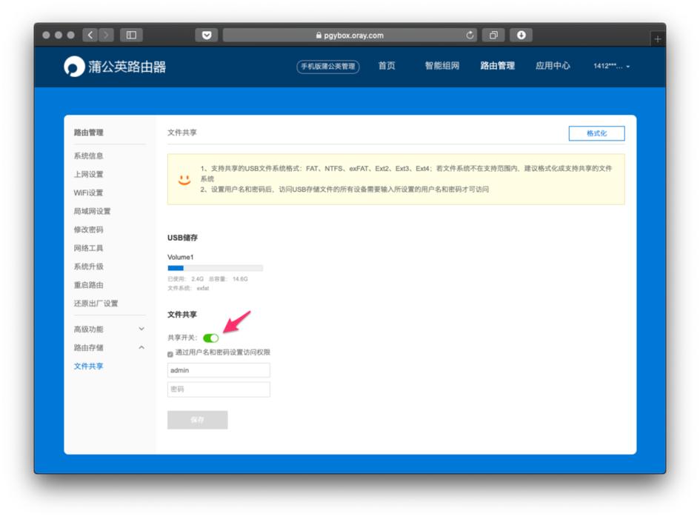Click the Safari back arrow button
Viewport: 700px width, 519px height.
click(x=90, y=35)
